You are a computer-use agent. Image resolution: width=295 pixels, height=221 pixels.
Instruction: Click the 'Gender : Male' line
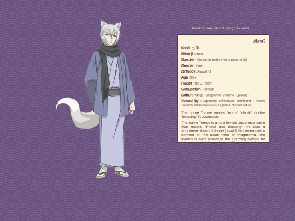(192, 65)
